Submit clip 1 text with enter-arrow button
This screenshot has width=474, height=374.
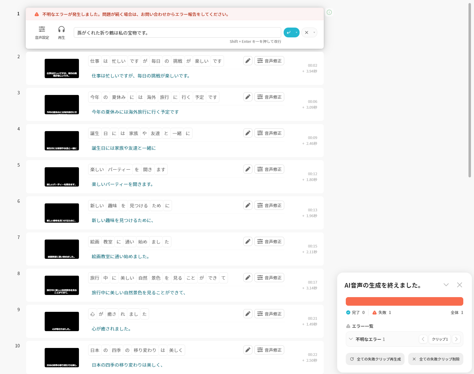[x=289, y=32]
